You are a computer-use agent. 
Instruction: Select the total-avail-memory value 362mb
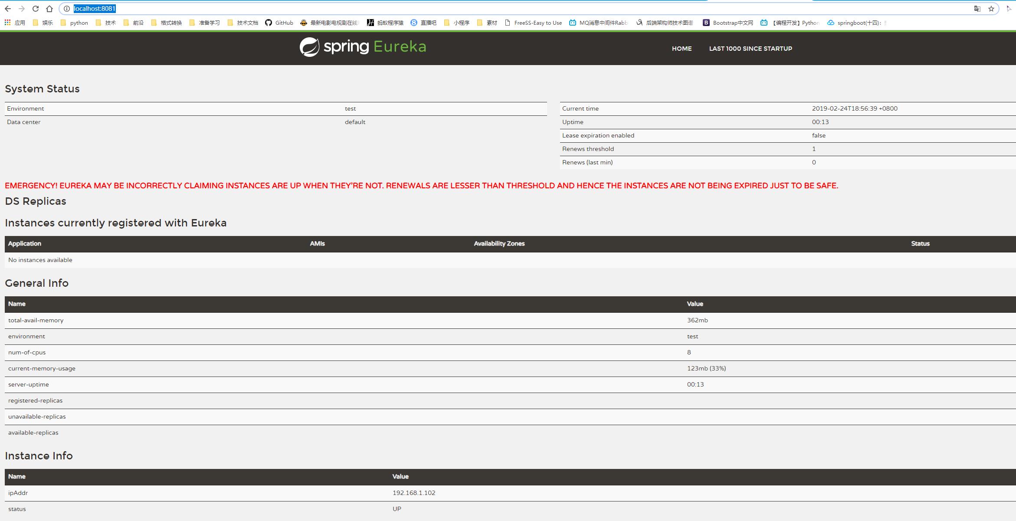(x=697, y=320)
